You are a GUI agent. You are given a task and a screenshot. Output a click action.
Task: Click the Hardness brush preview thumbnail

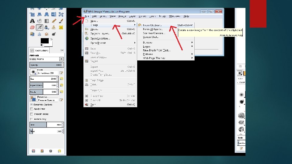click(x=33, y=72)
